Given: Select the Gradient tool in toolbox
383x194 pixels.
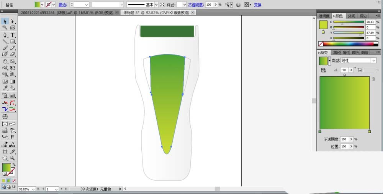Looking at the screenshot, I should (x=13, y=82).
